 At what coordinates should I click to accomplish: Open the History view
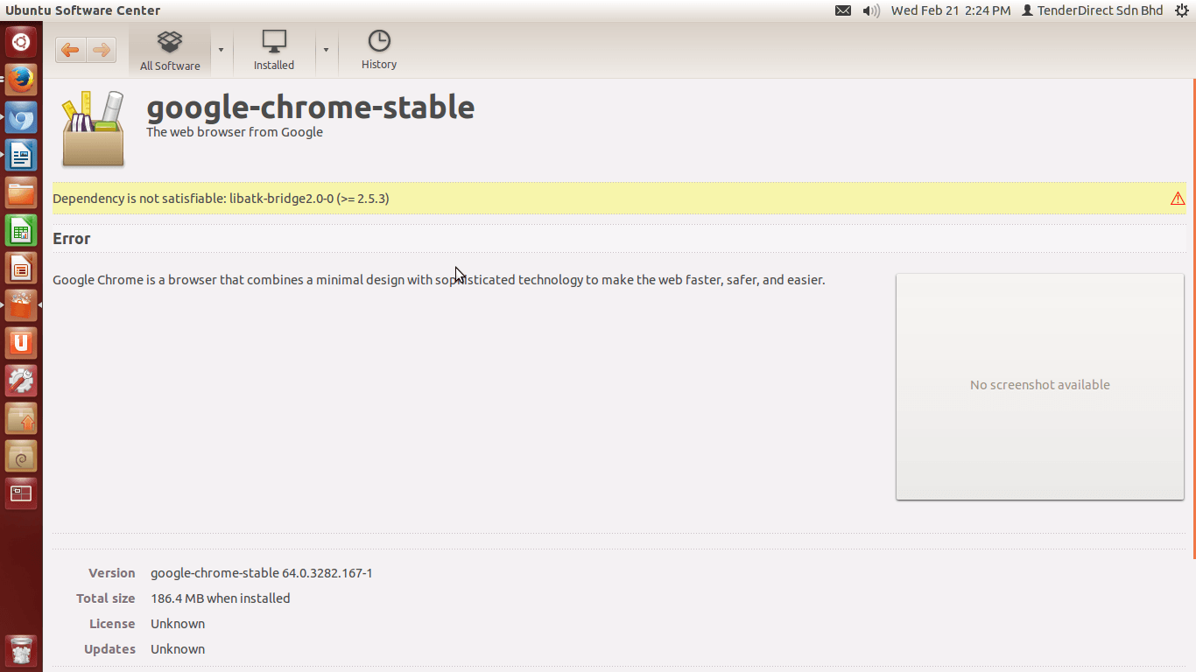click(x=379, y=51)
